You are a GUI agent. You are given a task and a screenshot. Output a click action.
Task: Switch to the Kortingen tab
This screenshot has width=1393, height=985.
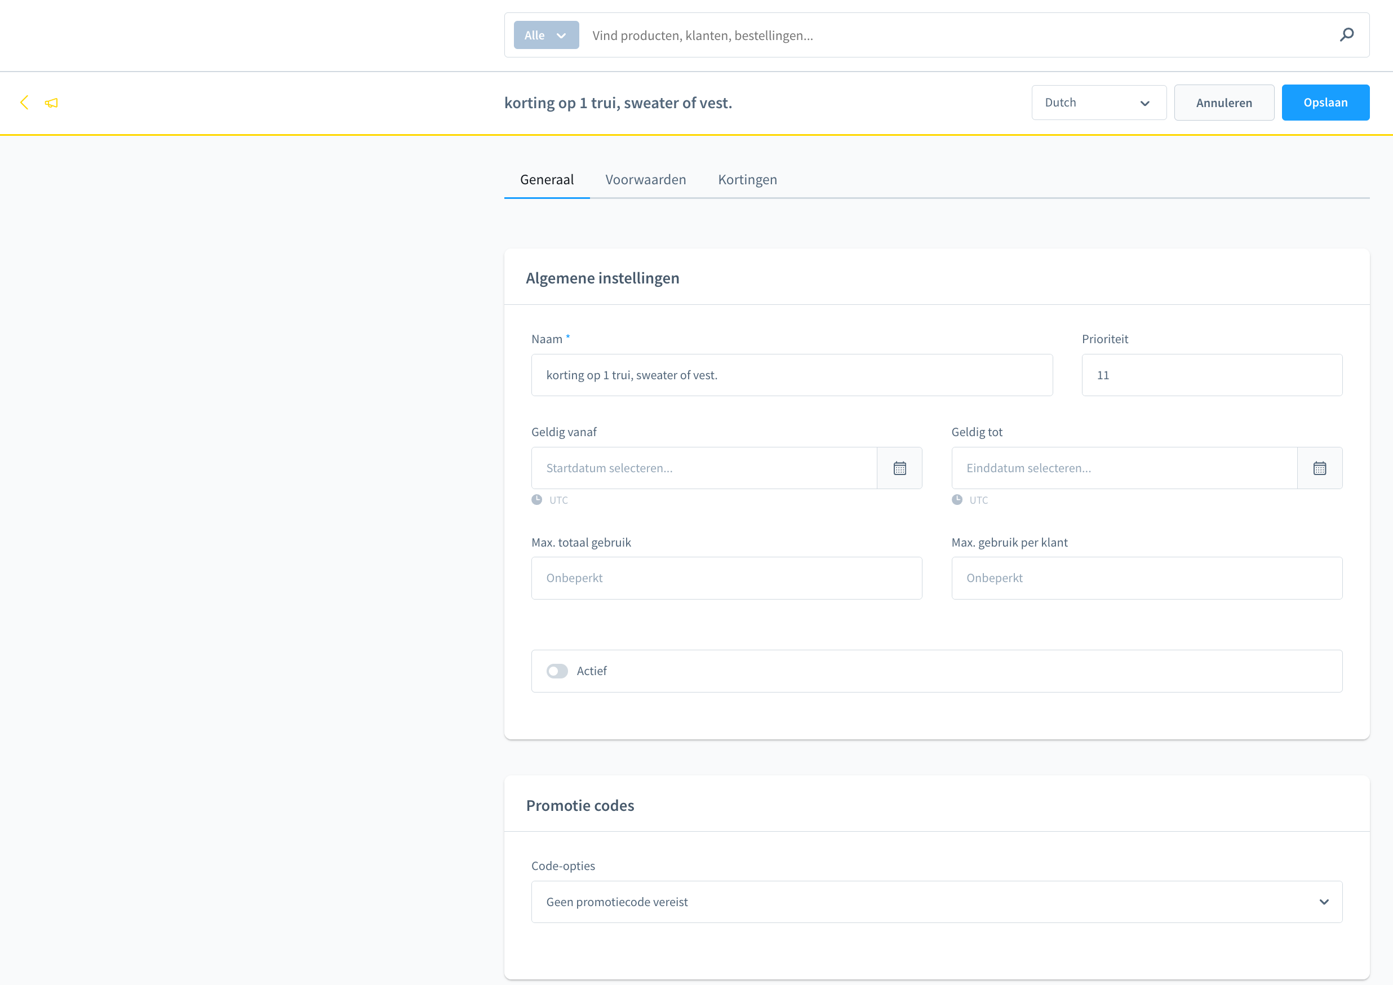747,180
